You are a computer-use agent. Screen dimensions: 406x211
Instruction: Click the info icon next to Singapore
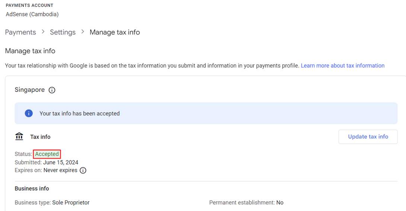tap(52, 90)
